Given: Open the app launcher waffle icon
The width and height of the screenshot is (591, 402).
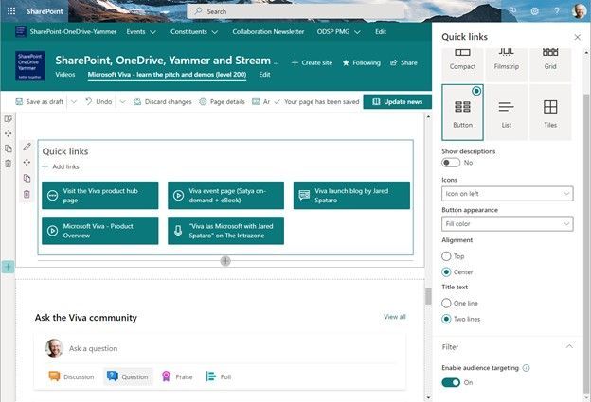Looking at the screenshot, I should (x=11, y=11).
